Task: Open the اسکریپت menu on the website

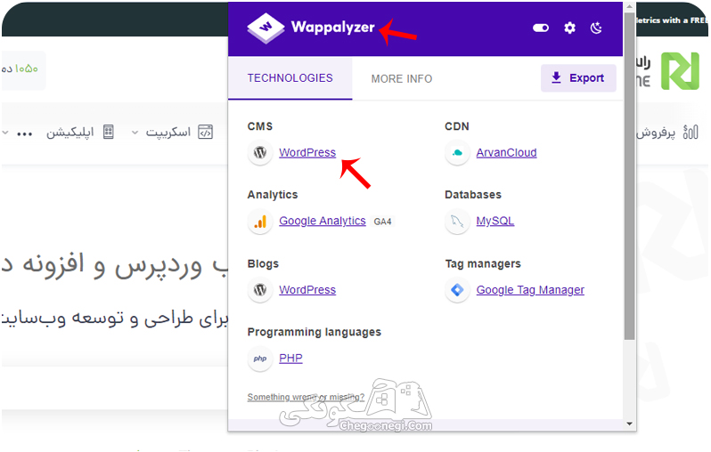Action: [x=168, y=133]
